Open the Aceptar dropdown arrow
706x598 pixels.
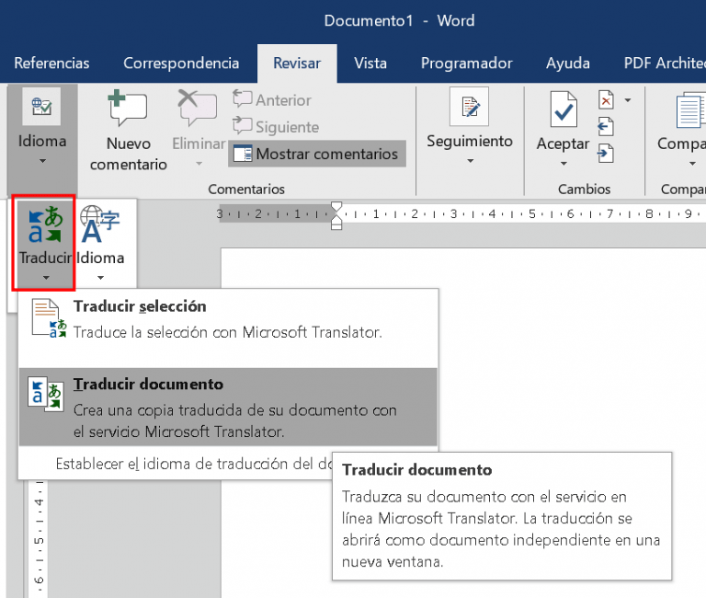pyautogui.click(x=564, y=164)
